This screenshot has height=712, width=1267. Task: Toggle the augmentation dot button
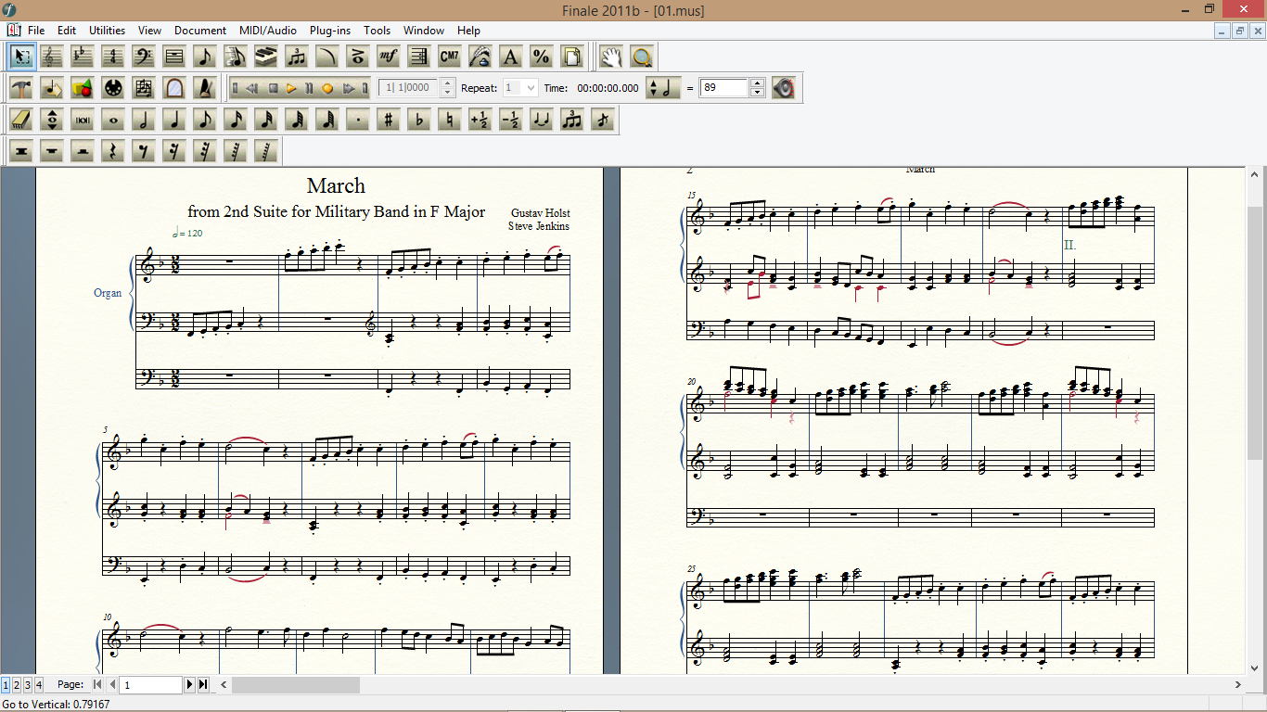click(x=358, y=120)
